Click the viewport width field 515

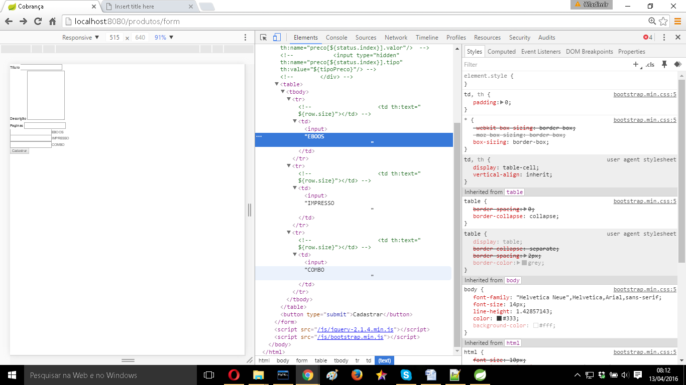point(115,38)
